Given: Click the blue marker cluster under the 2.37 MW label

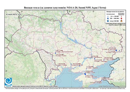Looking at the screenshot, I should [x=116, y=50].
